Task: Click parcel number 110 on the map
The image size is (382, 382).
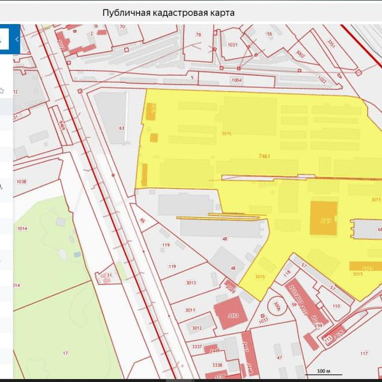Action: (x=336, y=306)
